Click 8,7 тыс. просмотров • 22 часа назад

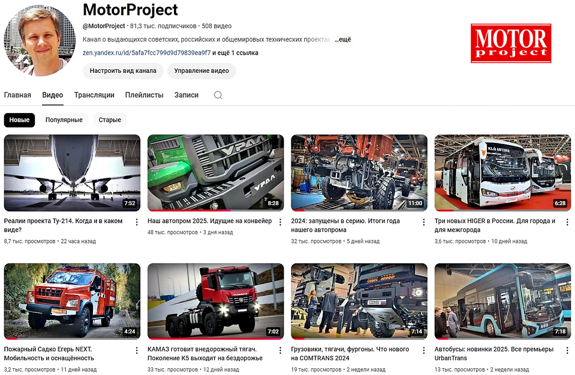coord(50,241)
